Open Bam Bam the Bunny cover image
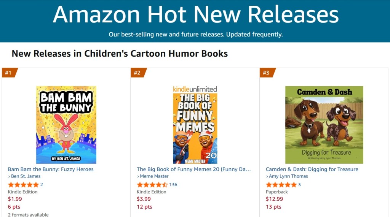Viewport: 390px width, 217px height. click(66, 125)
